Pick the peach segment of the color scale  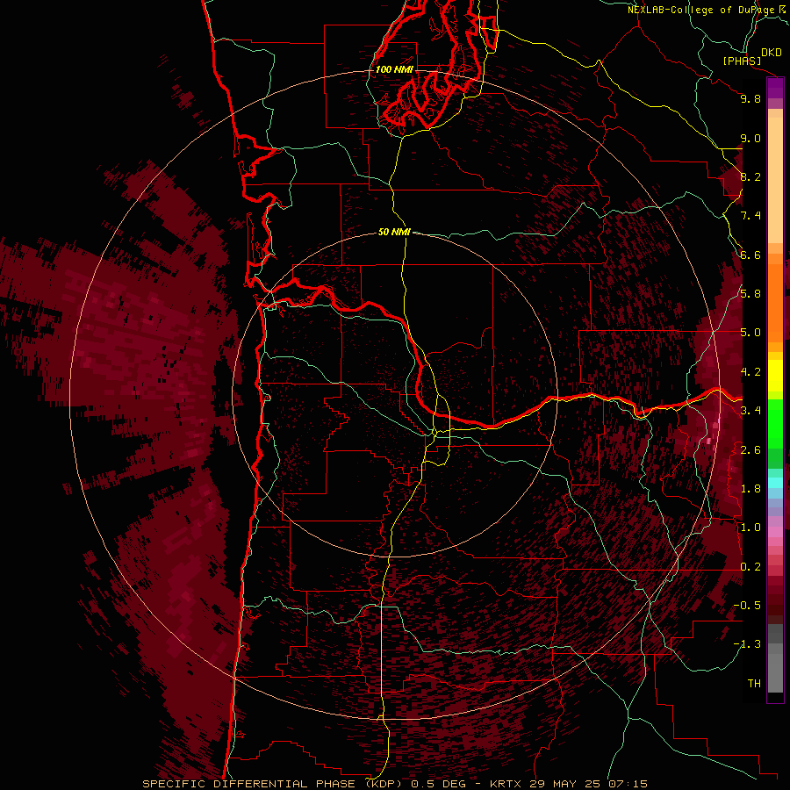[775, 179]
